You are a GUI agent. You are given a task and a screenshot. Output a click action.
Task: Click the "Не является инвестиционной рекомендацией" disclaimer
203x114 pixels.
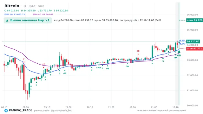pos(161,111)
